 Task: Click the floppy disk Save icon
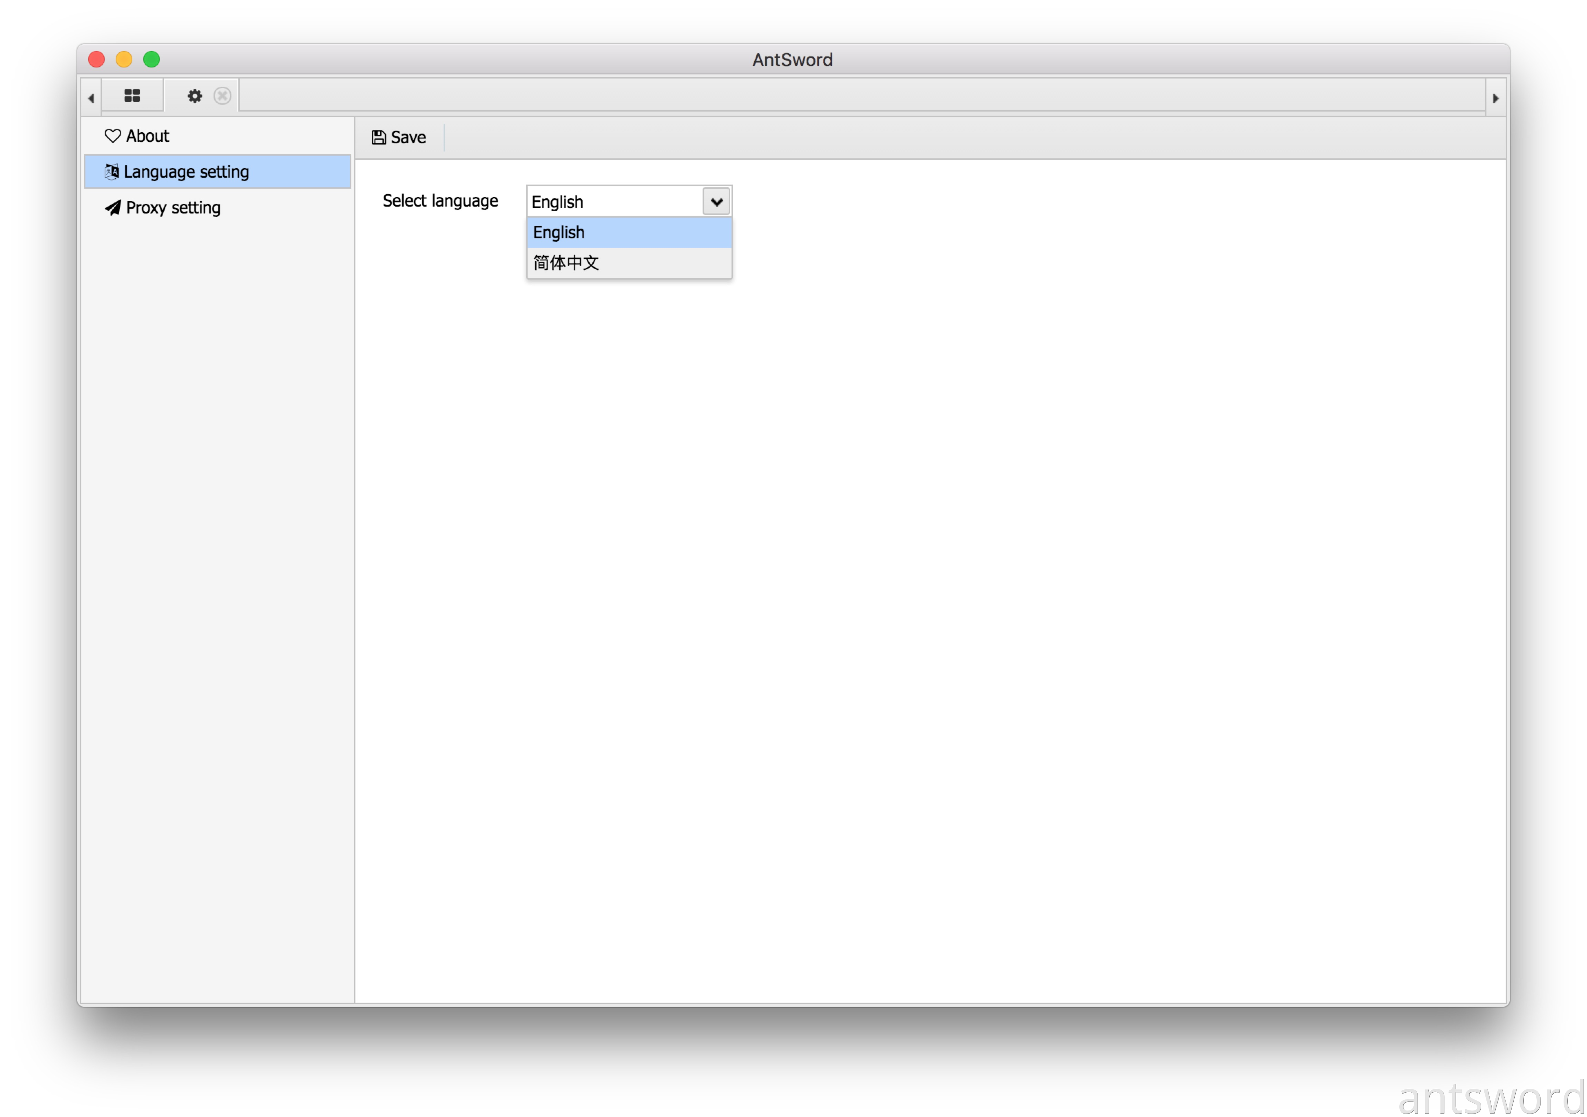[379, 137]
